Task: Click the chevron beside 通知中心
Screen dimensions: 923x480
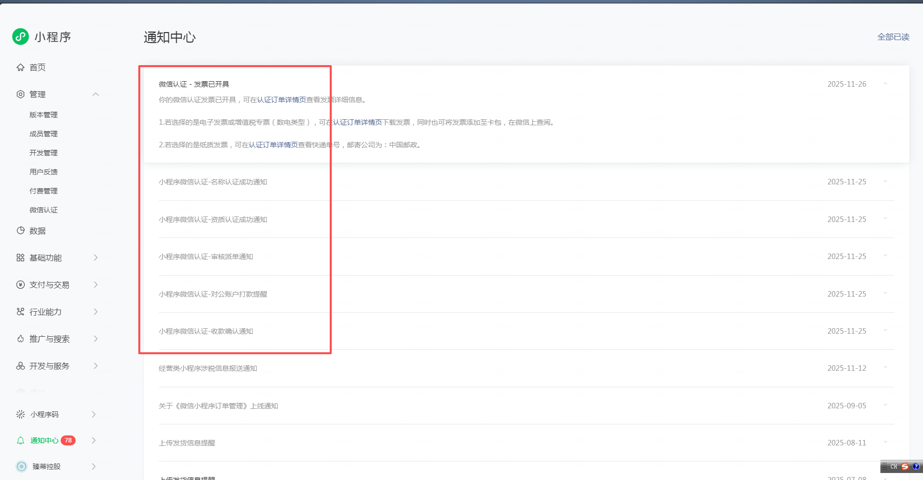Action: tap(94, 440)
